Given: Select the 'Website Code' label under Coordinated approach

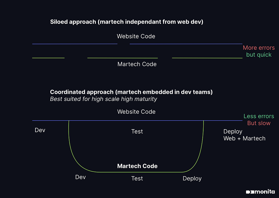Looking at the screenshot, I should [x=136, y=112].
